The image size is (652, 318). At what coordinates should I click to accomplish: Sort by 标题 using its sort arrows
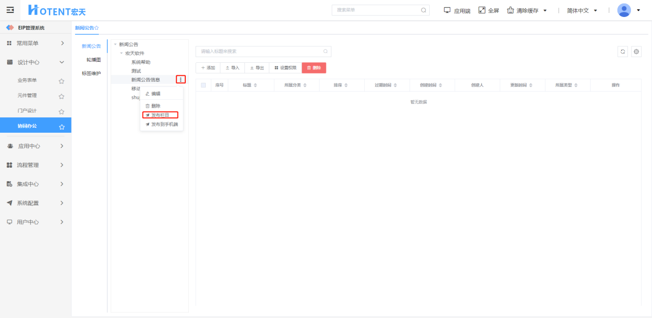[255, 85]
